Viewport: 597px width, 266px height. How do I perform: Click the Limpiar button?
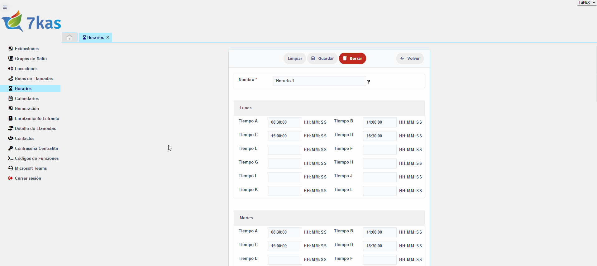pyautogui.click(x=294, y=58)
